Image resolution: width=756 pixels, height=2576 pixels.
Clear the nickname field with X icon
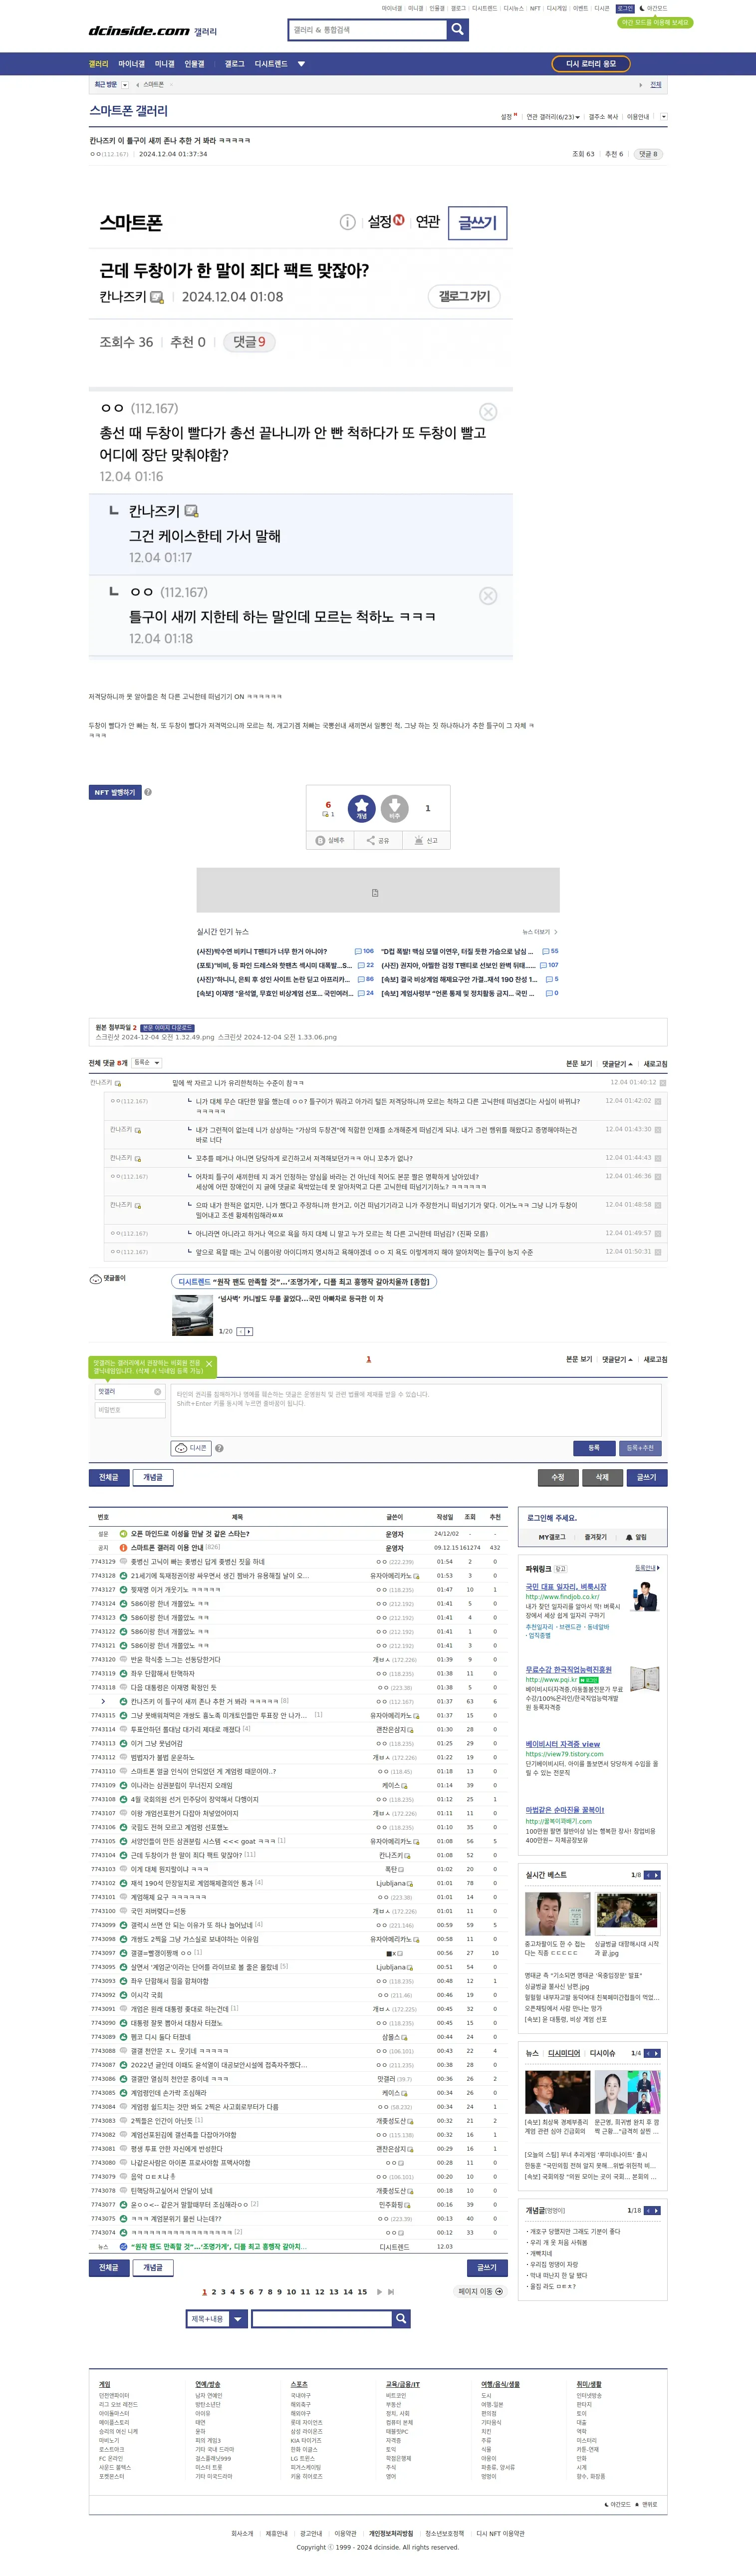[157, 1392]
